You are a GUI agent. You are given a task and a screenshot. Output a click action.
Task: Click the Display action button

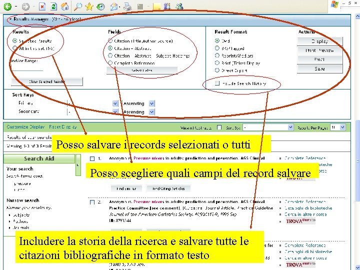[x=319, y=41]
